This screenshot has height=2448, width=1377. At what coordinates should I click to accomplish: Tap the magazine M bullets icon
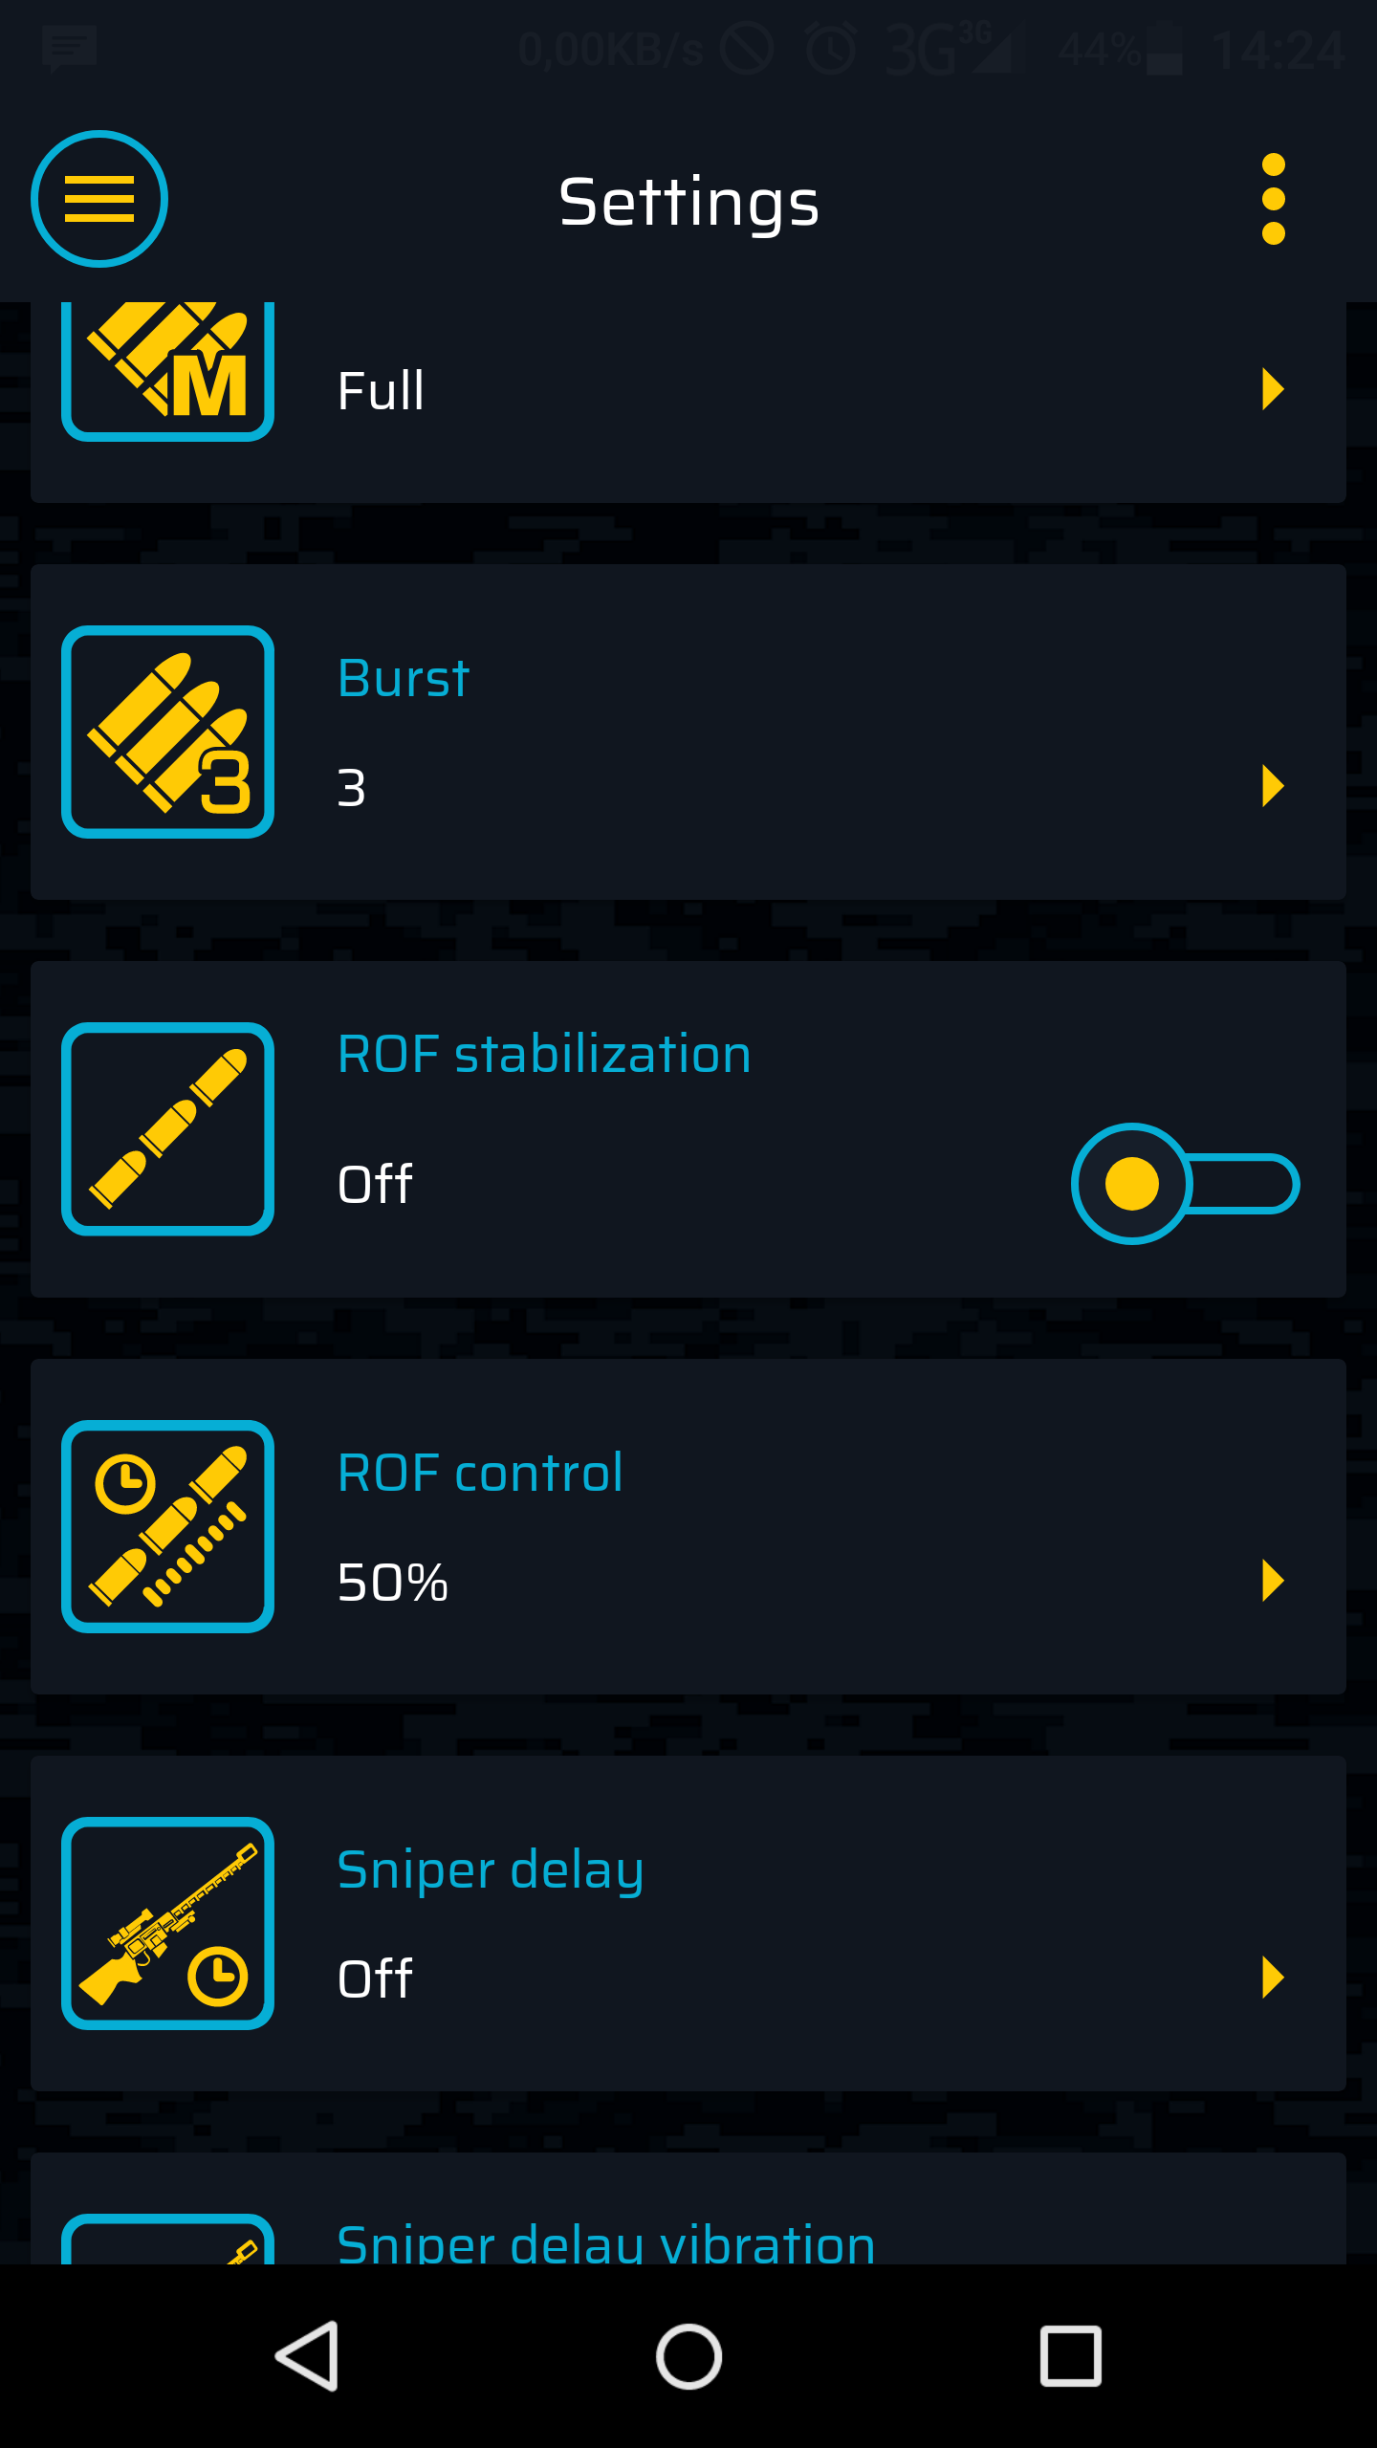click(168, 371)
